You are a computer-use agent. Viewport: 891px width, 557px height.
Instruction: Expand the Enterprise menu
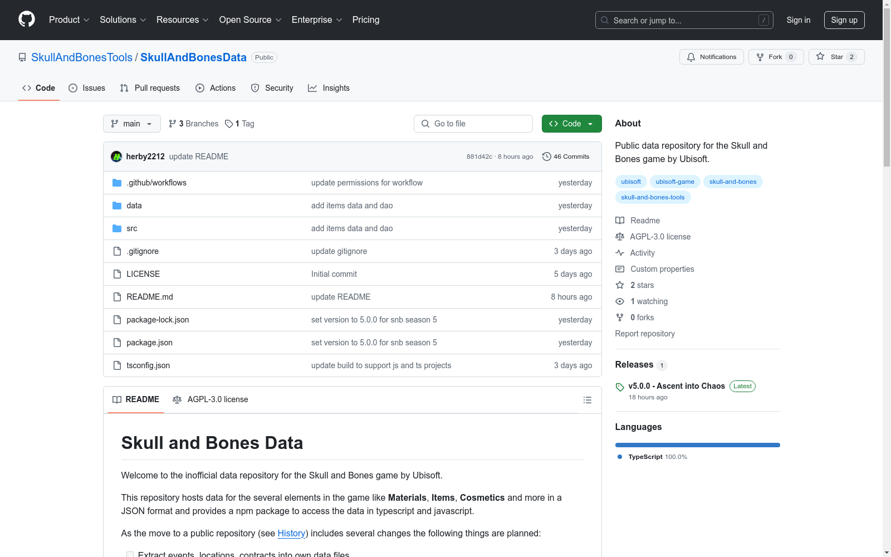point(317,20)
